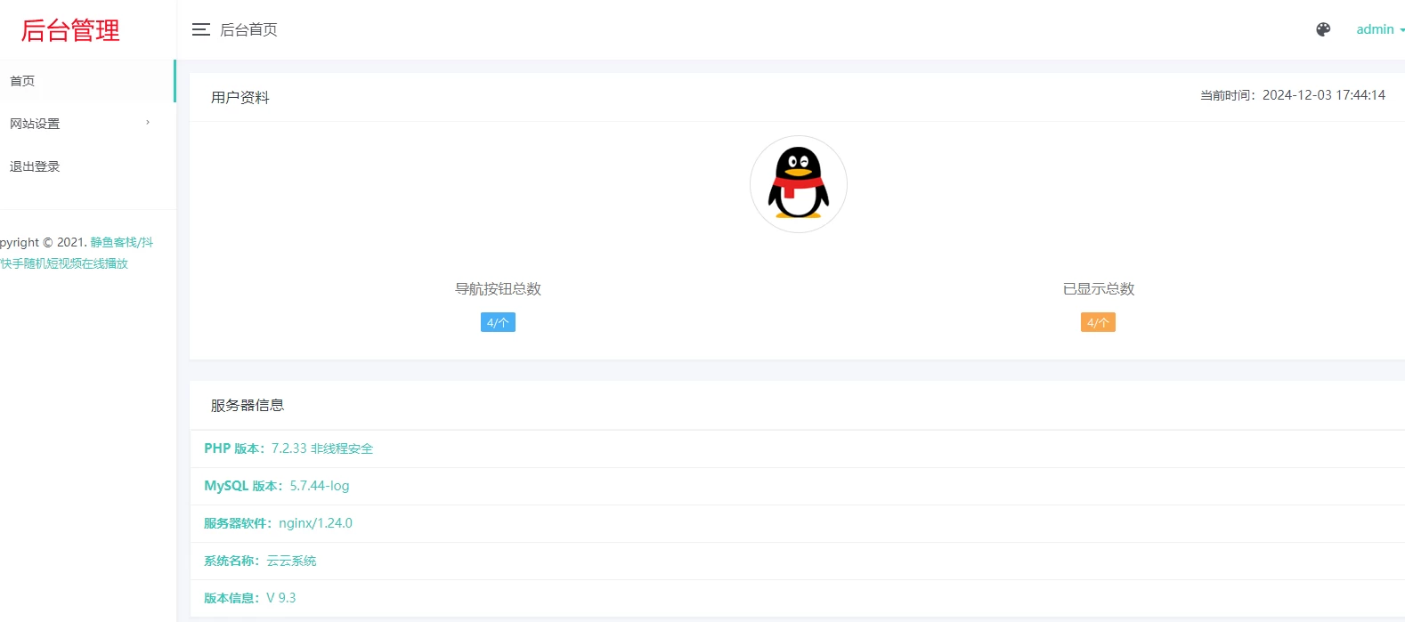Select the 系统名称 云云系统 row
Screen dimensions: 1405x622
tap(797, 561)
